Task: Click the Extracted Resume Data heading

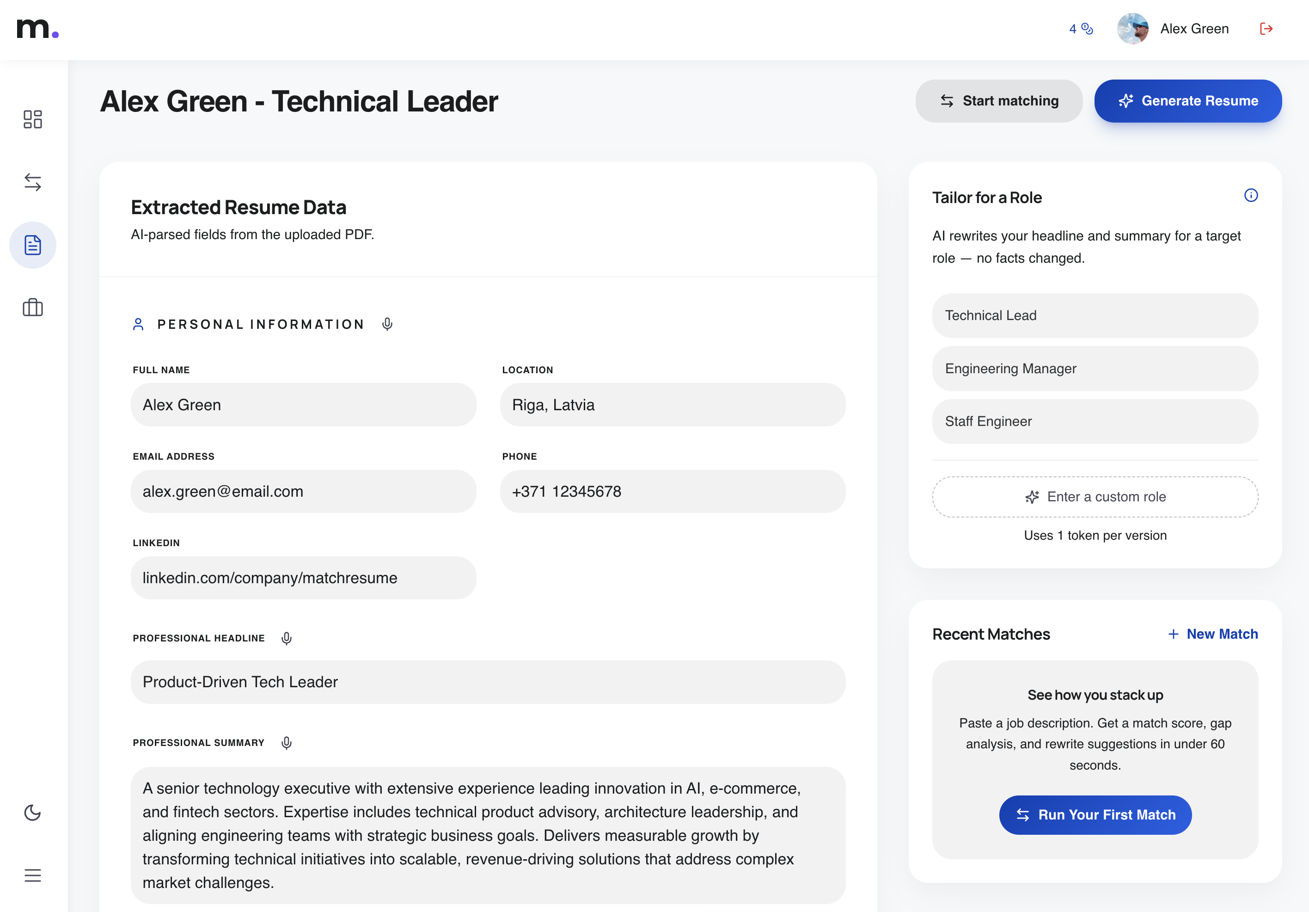Action: coord(239,207)
